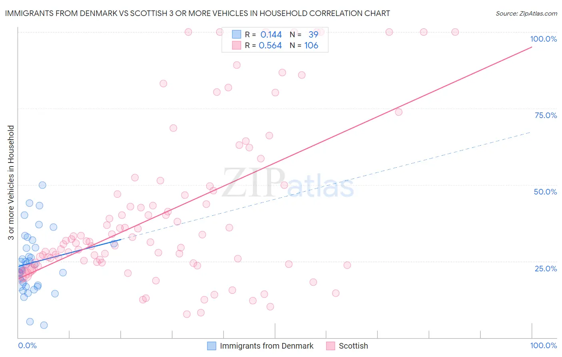Click the 25.0% y-axis label
The width and height of the screenshot is (562, 357).
coord(546,269)
